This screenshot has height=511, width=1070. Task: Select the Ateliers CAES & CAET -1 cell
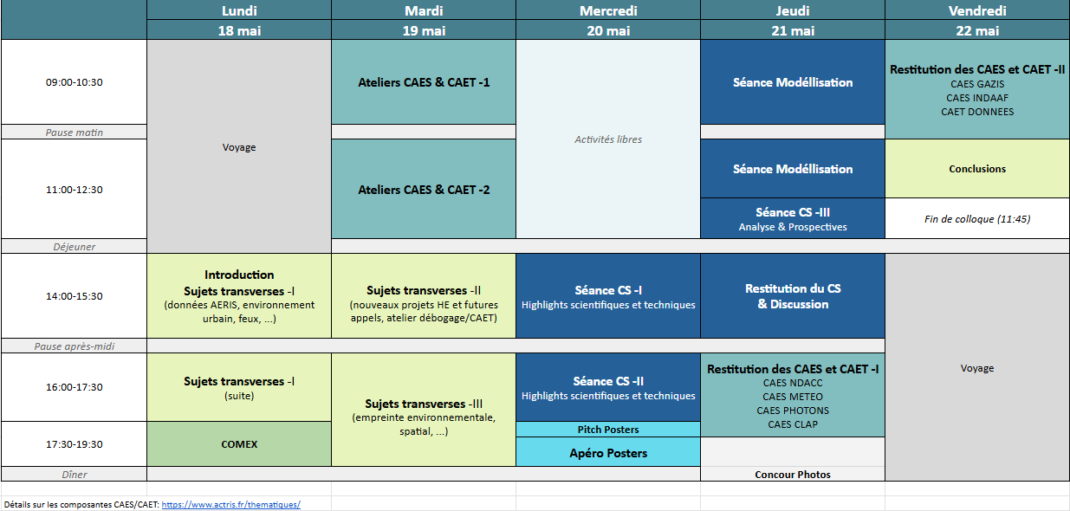(x=424, y=83)
